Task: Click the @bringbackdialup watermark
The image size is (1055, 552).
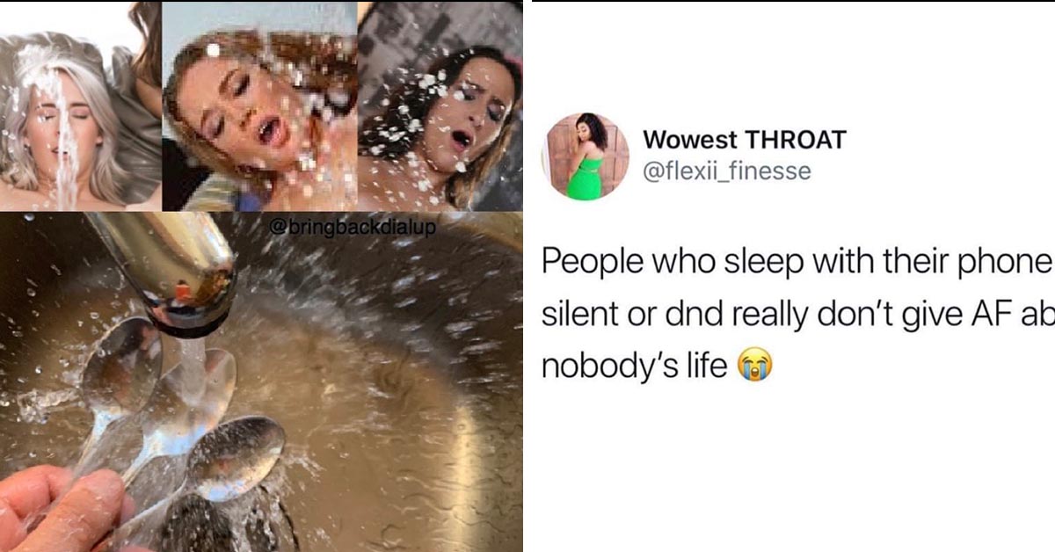Action: coord(352,228)
